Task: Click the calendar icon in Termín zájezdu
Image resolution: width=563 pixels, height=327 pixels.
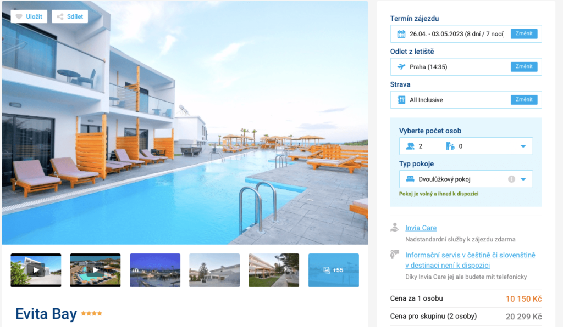Action: [401, 34]
